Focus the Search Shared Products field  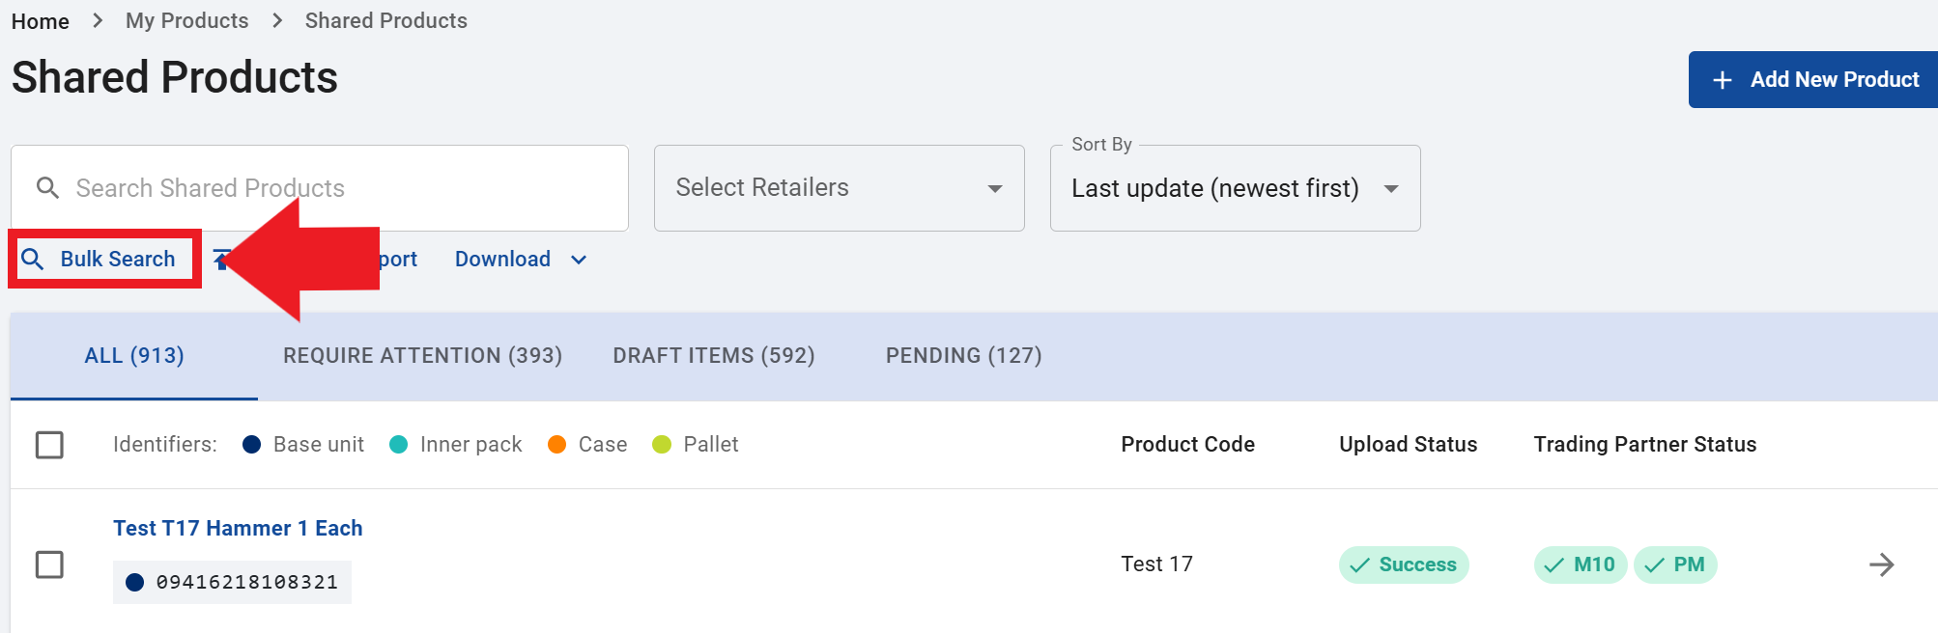click(320, 188)
